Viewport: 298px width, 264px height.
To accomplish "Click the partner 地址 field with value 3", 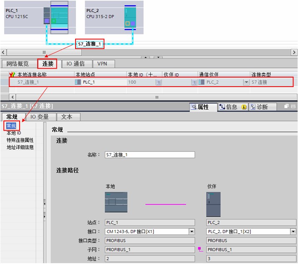I will coord(251,259).
